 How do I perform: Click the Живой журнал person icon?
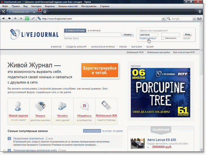(x=18, y=106)
